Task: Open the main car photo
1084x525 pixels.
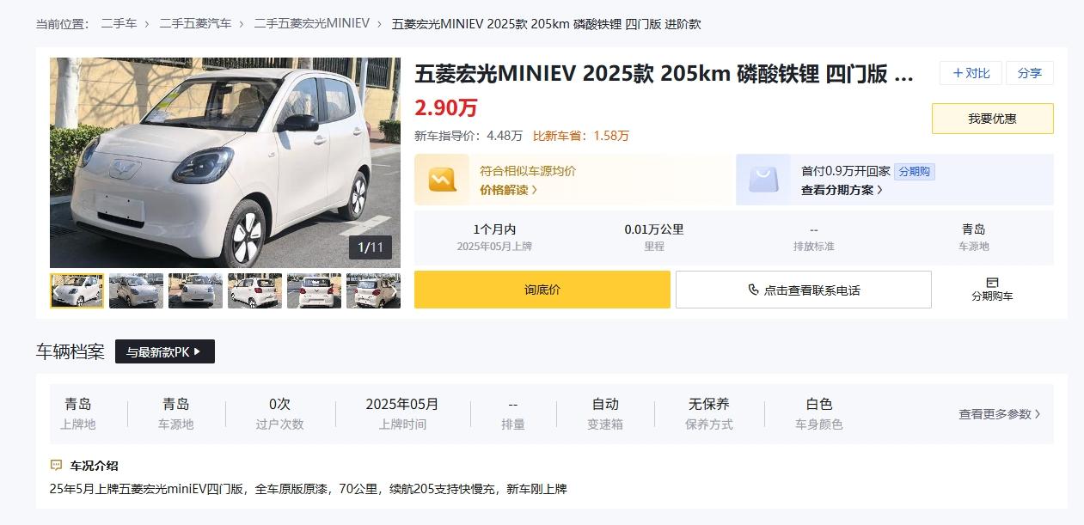Action: (225, 162)
